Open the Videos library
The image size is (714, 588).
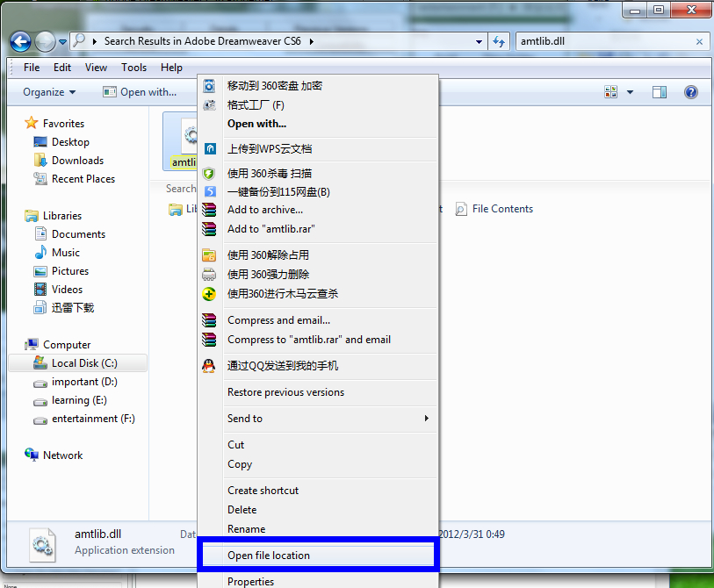[58, 289]
